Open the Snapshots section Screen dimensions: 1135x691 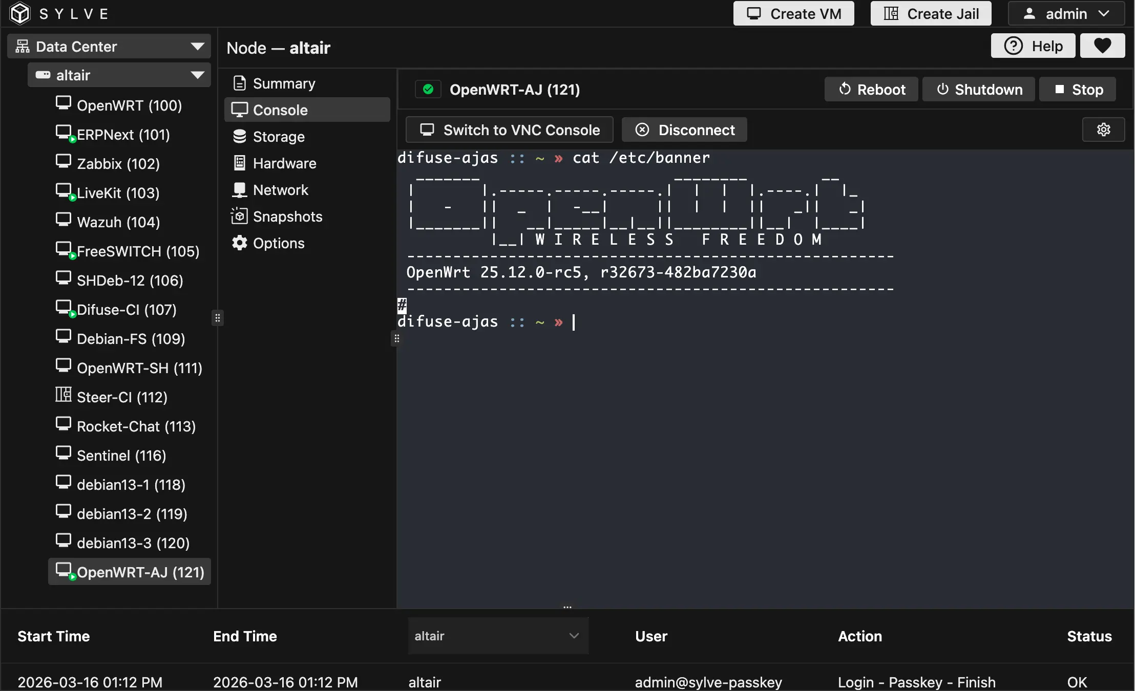tap(287, 217)
